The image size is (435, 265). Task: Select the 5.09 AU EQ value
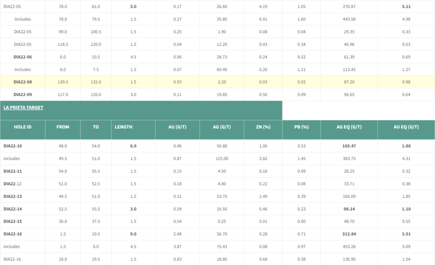pyautogui.click(x=406, y=246)
